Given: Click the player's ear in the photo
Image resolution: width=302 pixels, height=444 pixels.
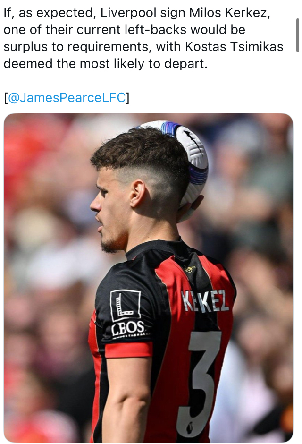Looking at the screenshot, I should (x=137, y=194).
